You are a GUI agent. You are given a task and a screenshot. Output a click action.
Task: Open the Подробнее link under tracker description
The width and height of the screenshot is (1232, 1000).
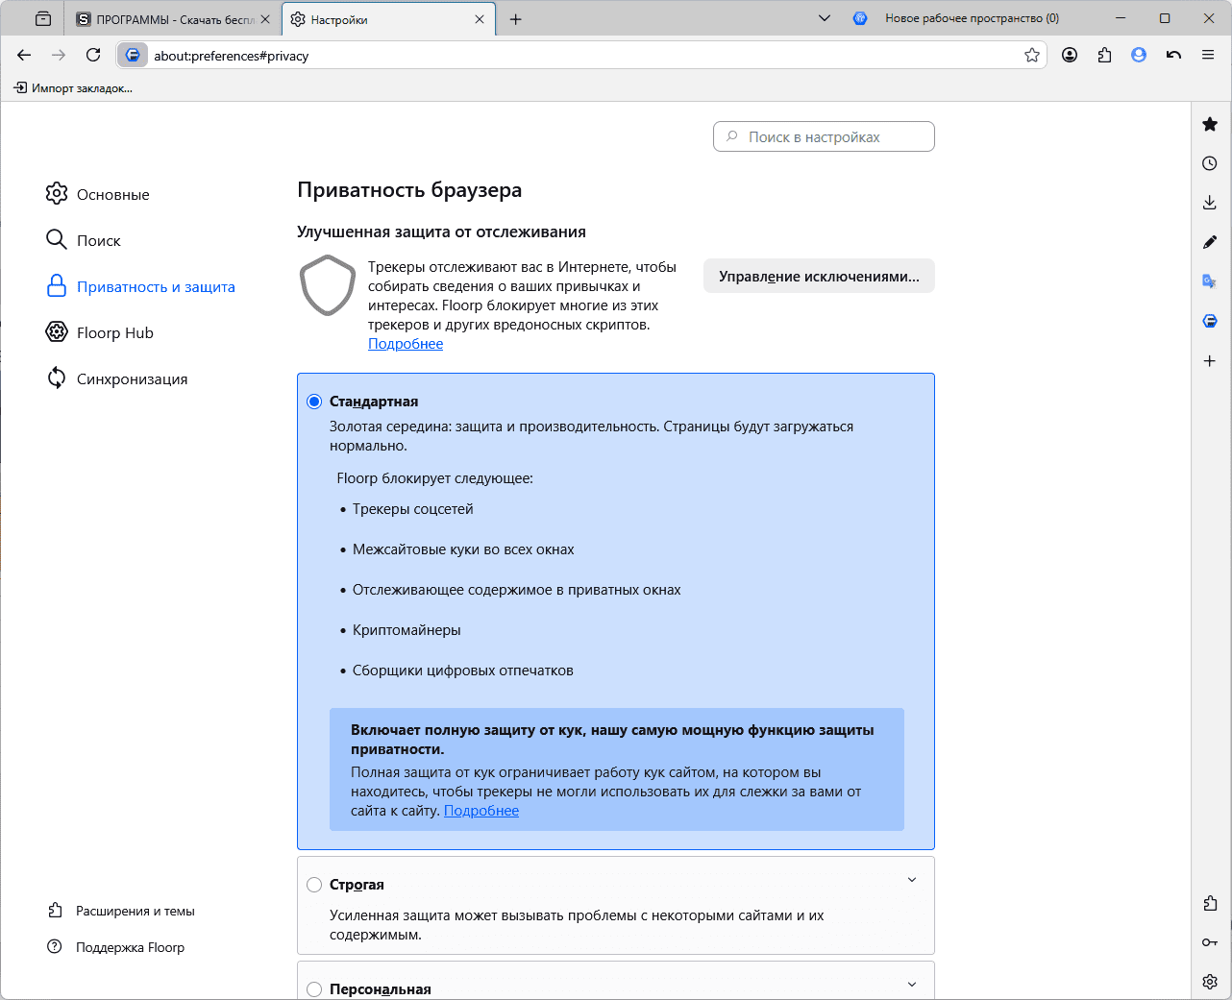click(406, 344)
